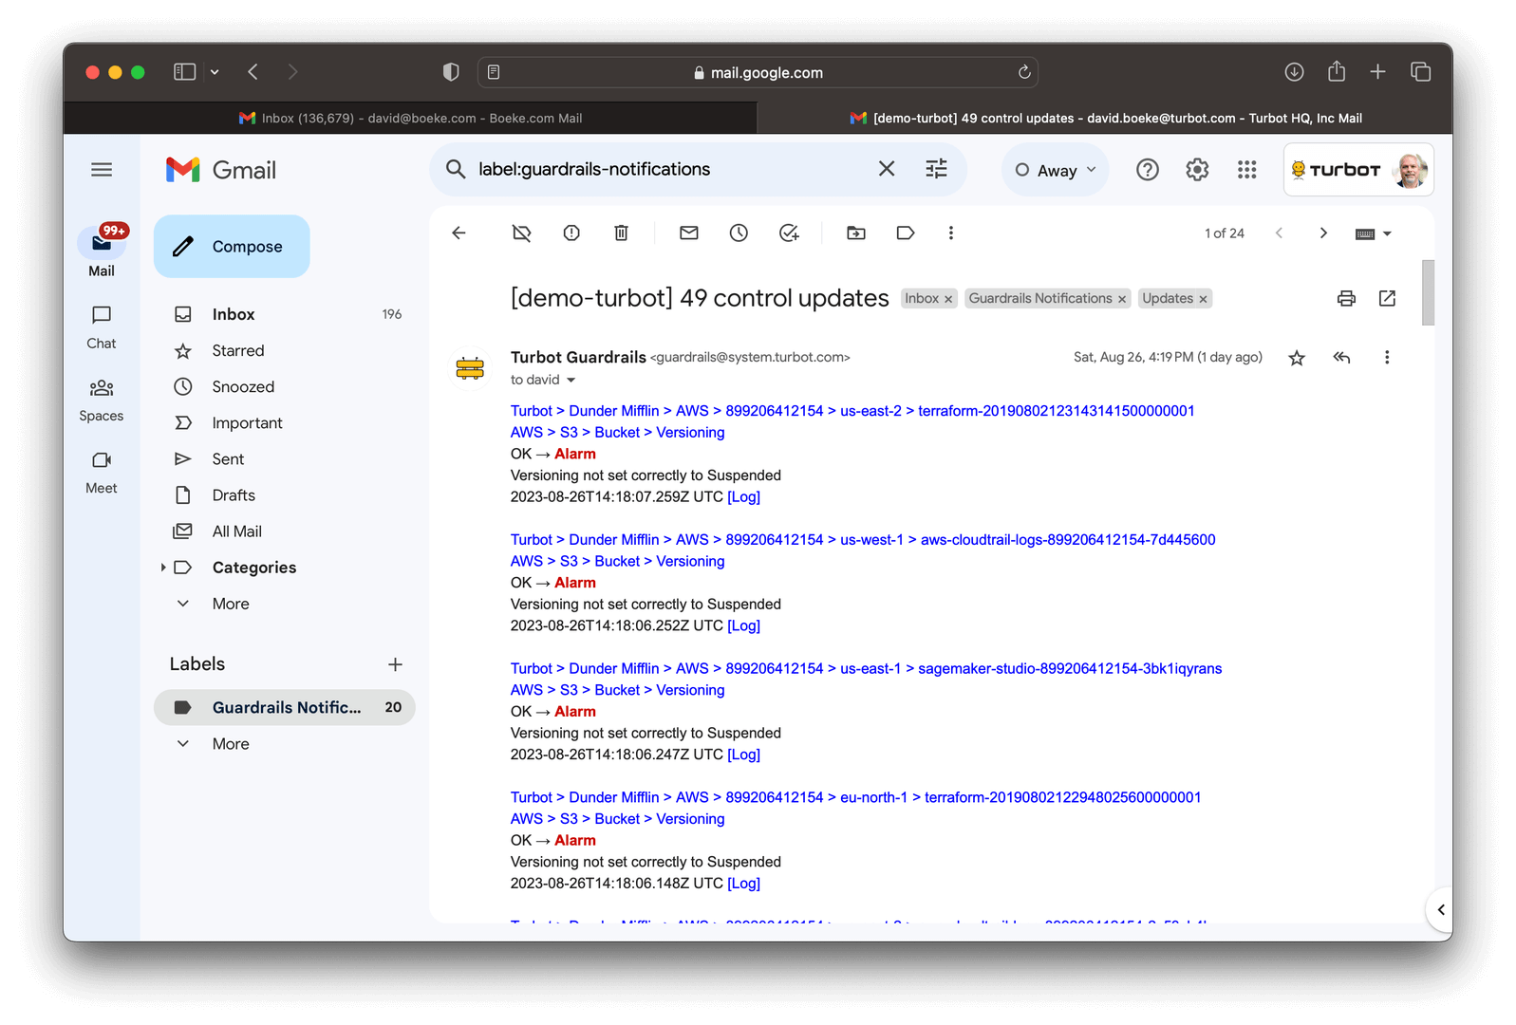Report this email as spam
The image size is (1516, 1025).
pos(571,233)
